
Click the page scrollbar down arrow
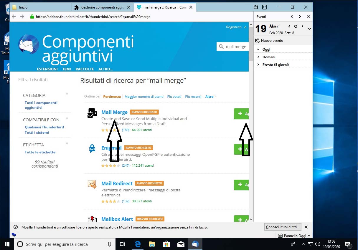[251, 219]
